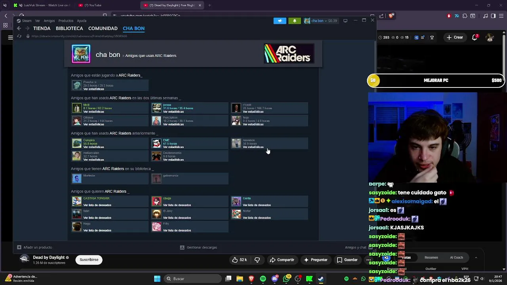This screenshot has width=507, height=285.
Task: View cbugs' Ver lista de deseados
Action: coord(177,205)
